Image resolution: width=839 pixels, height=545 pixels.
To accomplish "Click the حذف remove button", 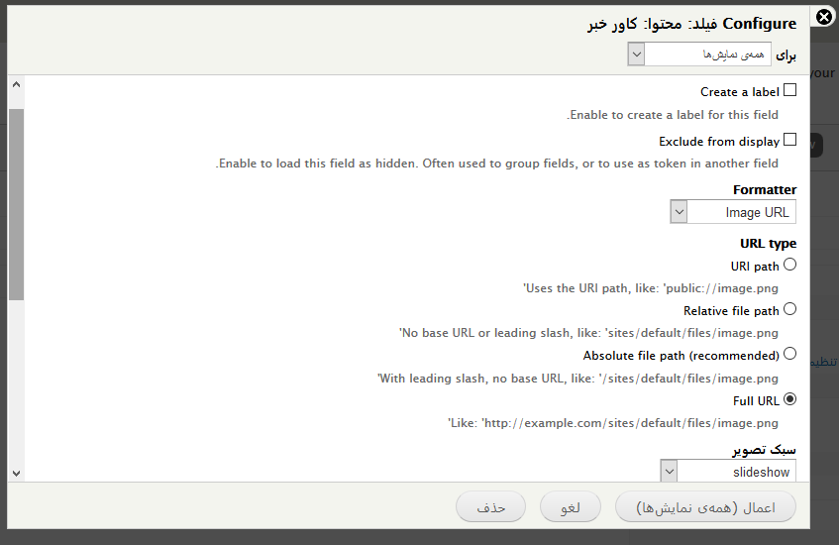I will click(x=490, y=507).
